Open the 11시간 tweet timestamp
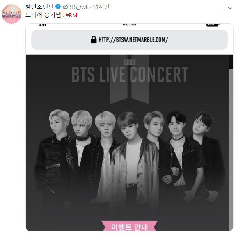The image size is (236, 236). coord(101,7)
